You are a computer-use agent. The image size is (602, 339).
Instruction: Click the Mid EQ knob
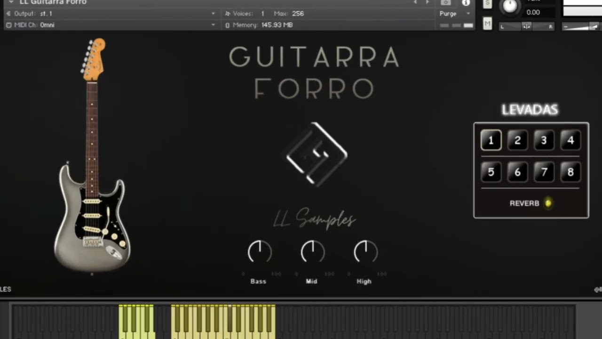point(313,252)
